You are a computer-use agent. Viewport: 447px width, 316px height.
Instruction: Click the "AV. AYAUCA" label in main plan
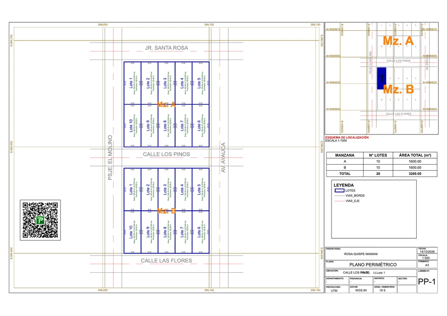tap(223, 158)
